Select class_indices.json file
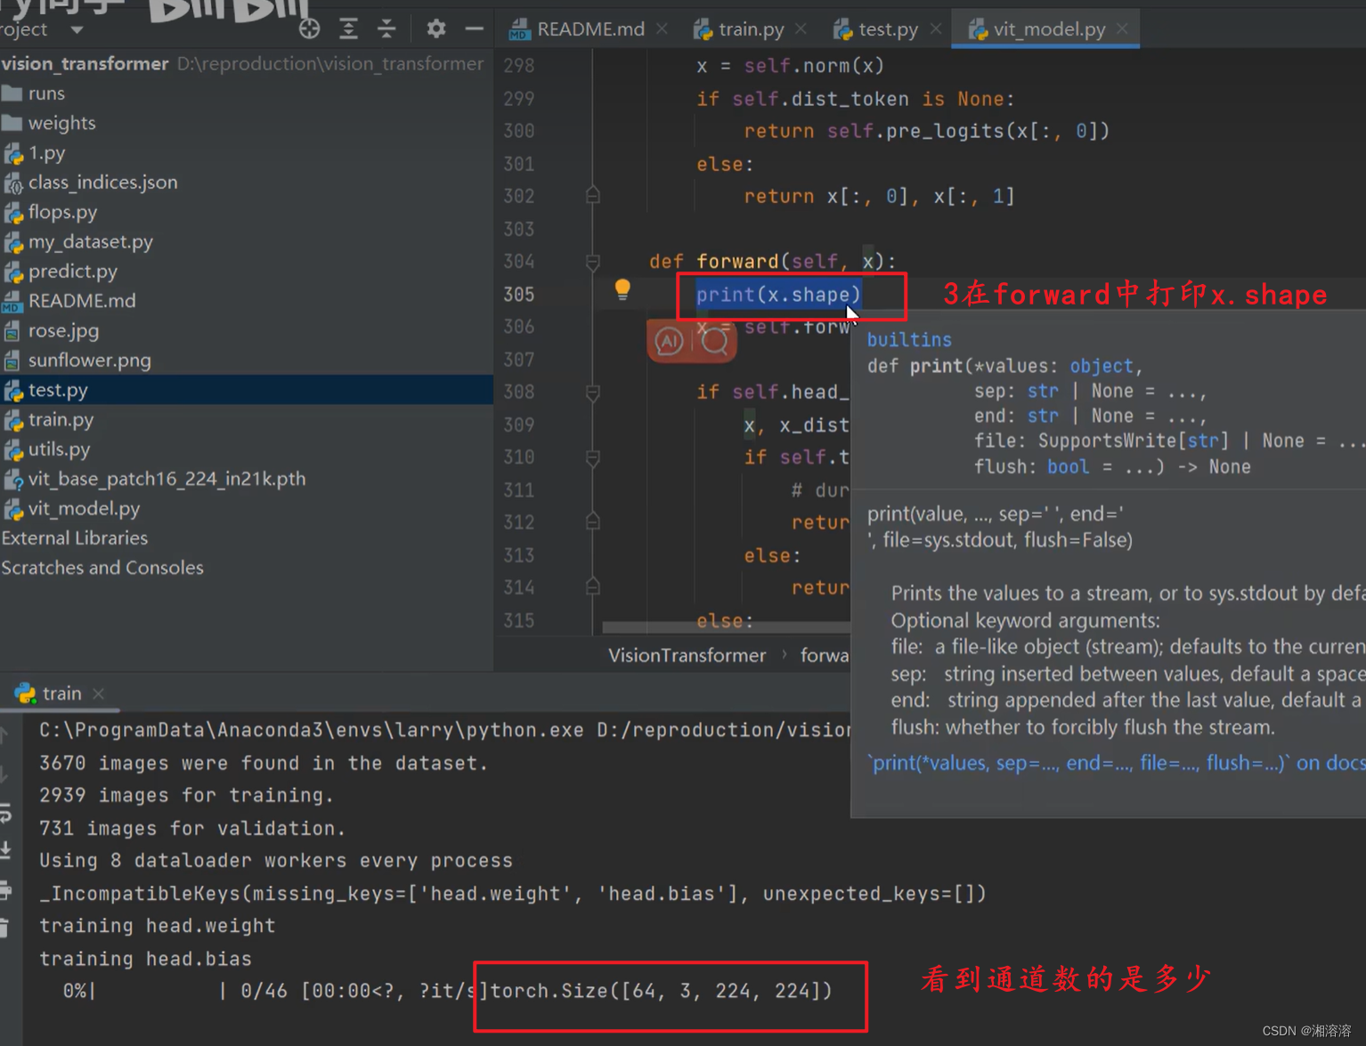This screenshot has height=1046, width=1366. [x=102, y=182]
